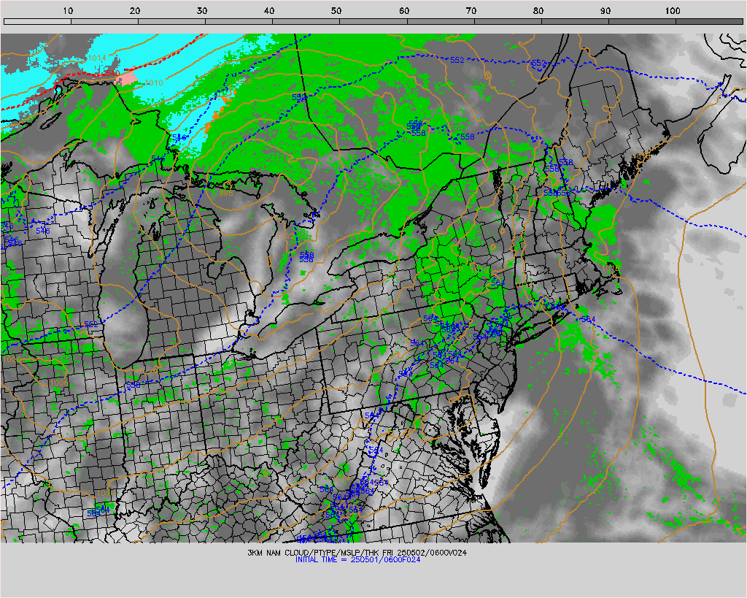747x598 pixels.
Task: Pick the scale segment between 60 and 70
Action: [441, 21]
